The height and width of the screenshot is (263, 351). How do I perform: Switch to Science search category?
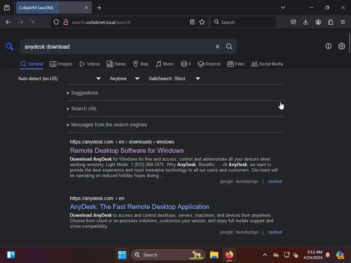click(209, 64)
